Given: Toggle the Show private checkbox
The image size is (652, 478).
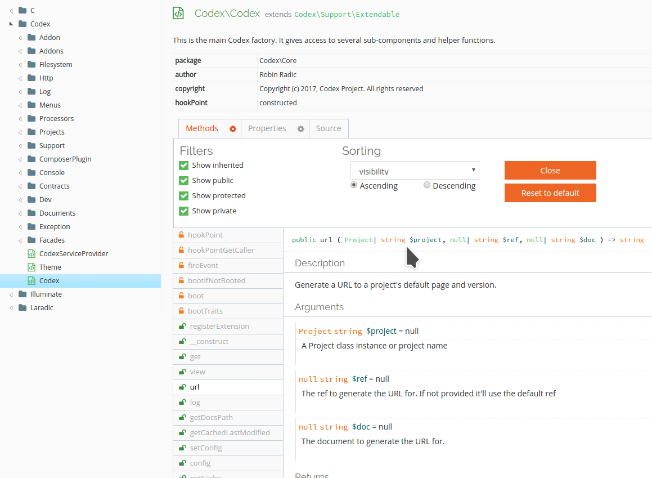Looking at the screenshot, I should (184, 211).
